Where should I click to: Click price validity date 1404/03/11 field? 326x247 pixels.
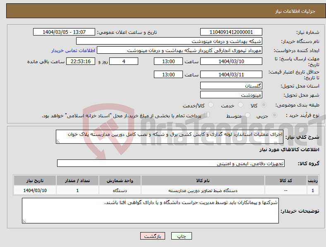click(x=231, y=74)
